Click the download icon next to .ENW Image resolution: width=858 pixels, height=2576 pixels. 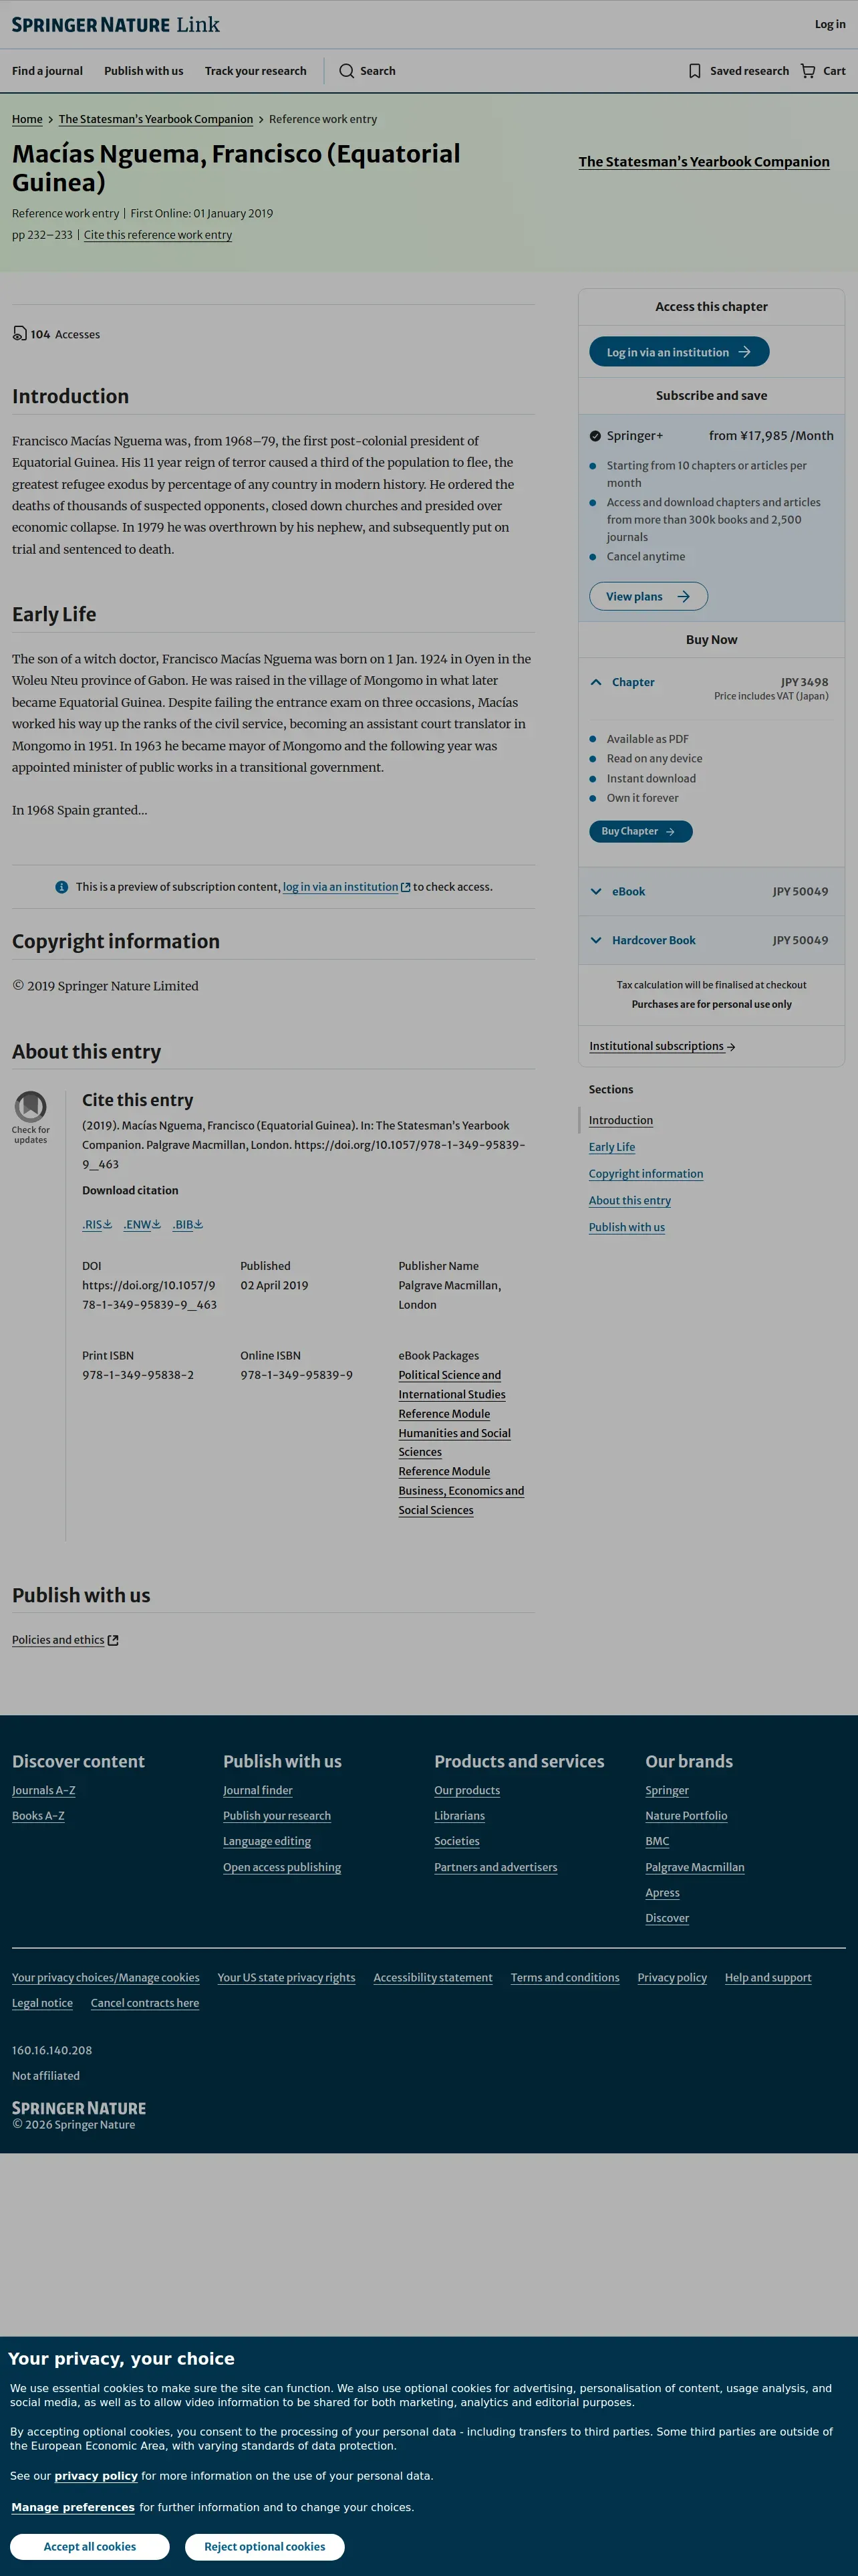[156, 1224]
